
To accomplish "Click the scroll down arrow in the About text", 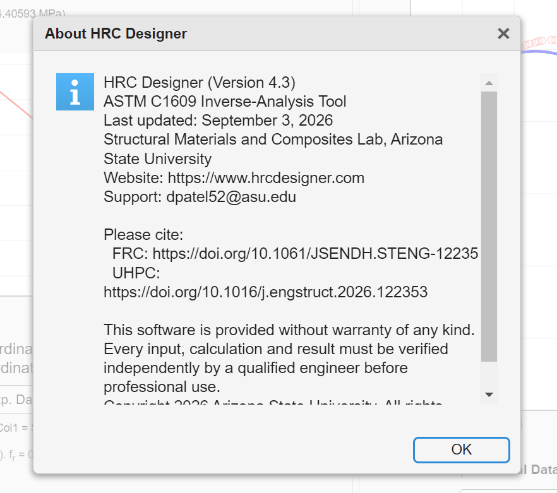I will tap(489, 395).
